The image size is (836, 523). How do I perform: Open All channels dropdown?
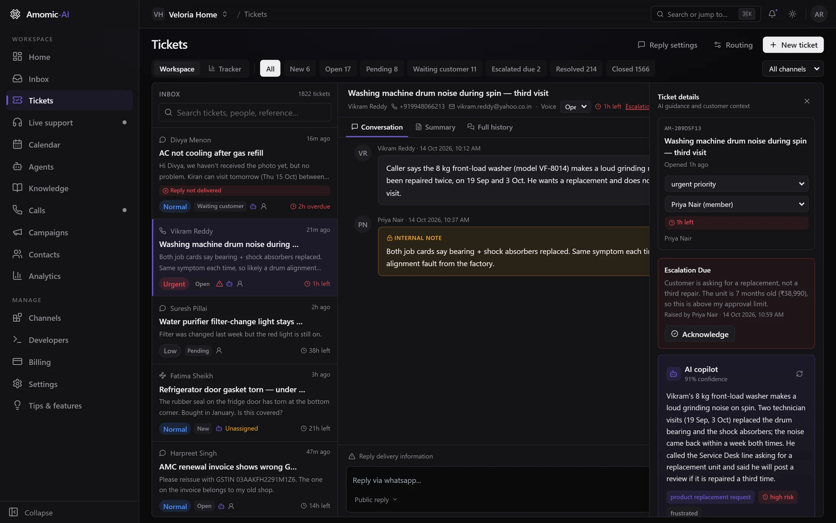(793, 69)
